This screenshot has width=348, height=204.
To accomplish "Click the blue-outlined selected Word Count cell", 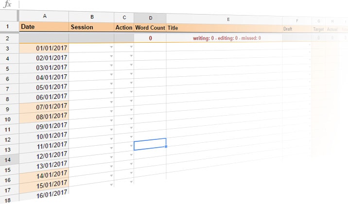I will point(150,144).
